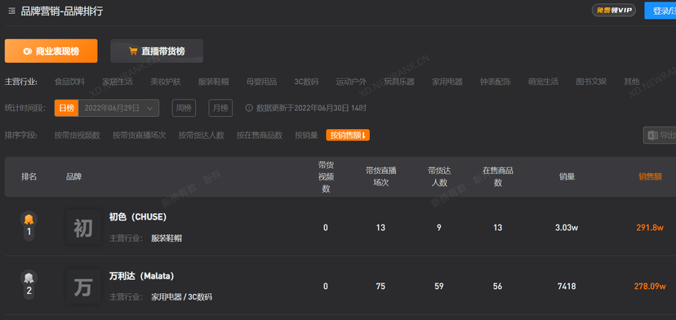Filter by 图书文娱 industry
The height and width of the screenshot is (320, 676).
pyautogui.click(x=591, y=82)
